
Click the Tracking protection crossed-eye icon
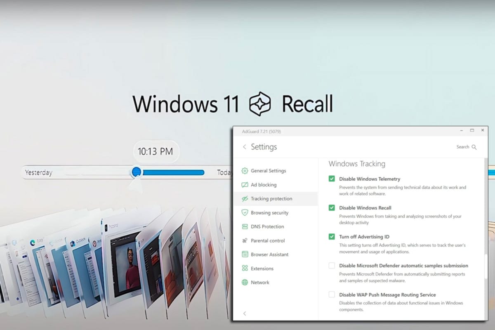point(245,199)
